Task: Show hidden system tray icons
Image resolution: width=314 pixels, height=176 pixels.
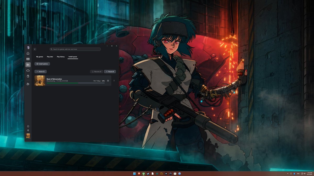Action: (288, 174)
